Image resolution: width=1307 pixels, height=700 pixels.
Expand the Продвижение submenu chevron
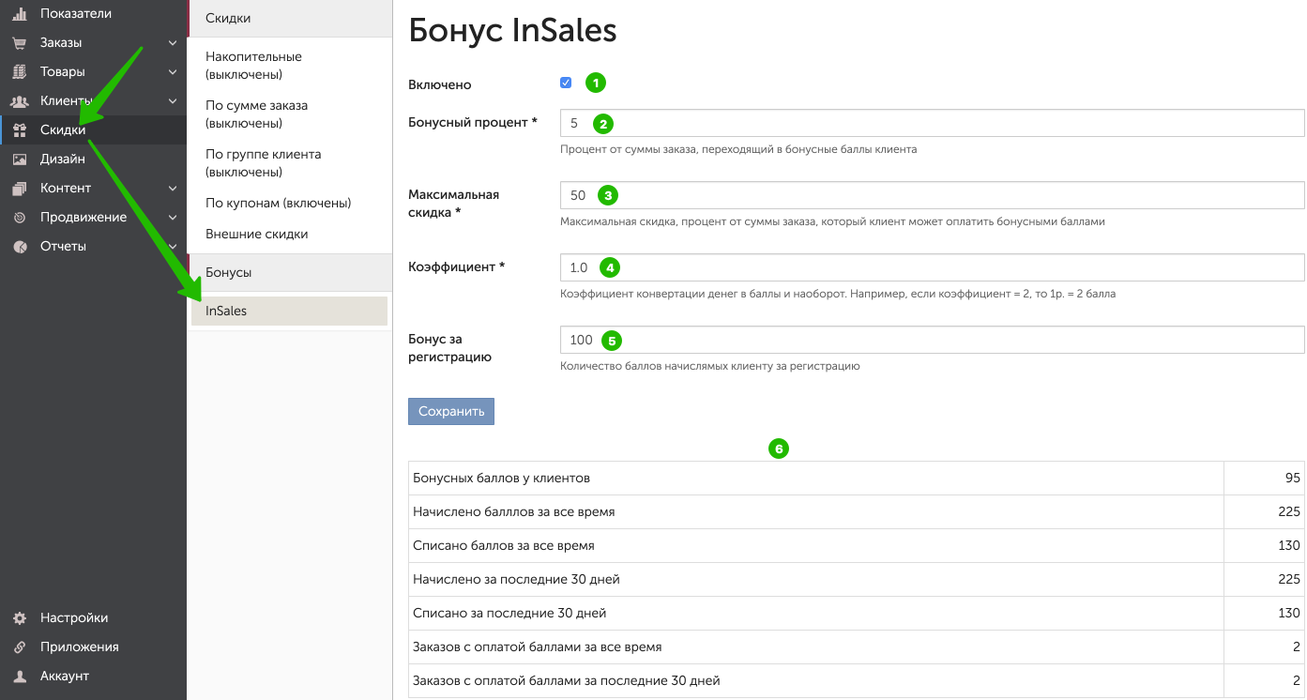click(173, 217)
